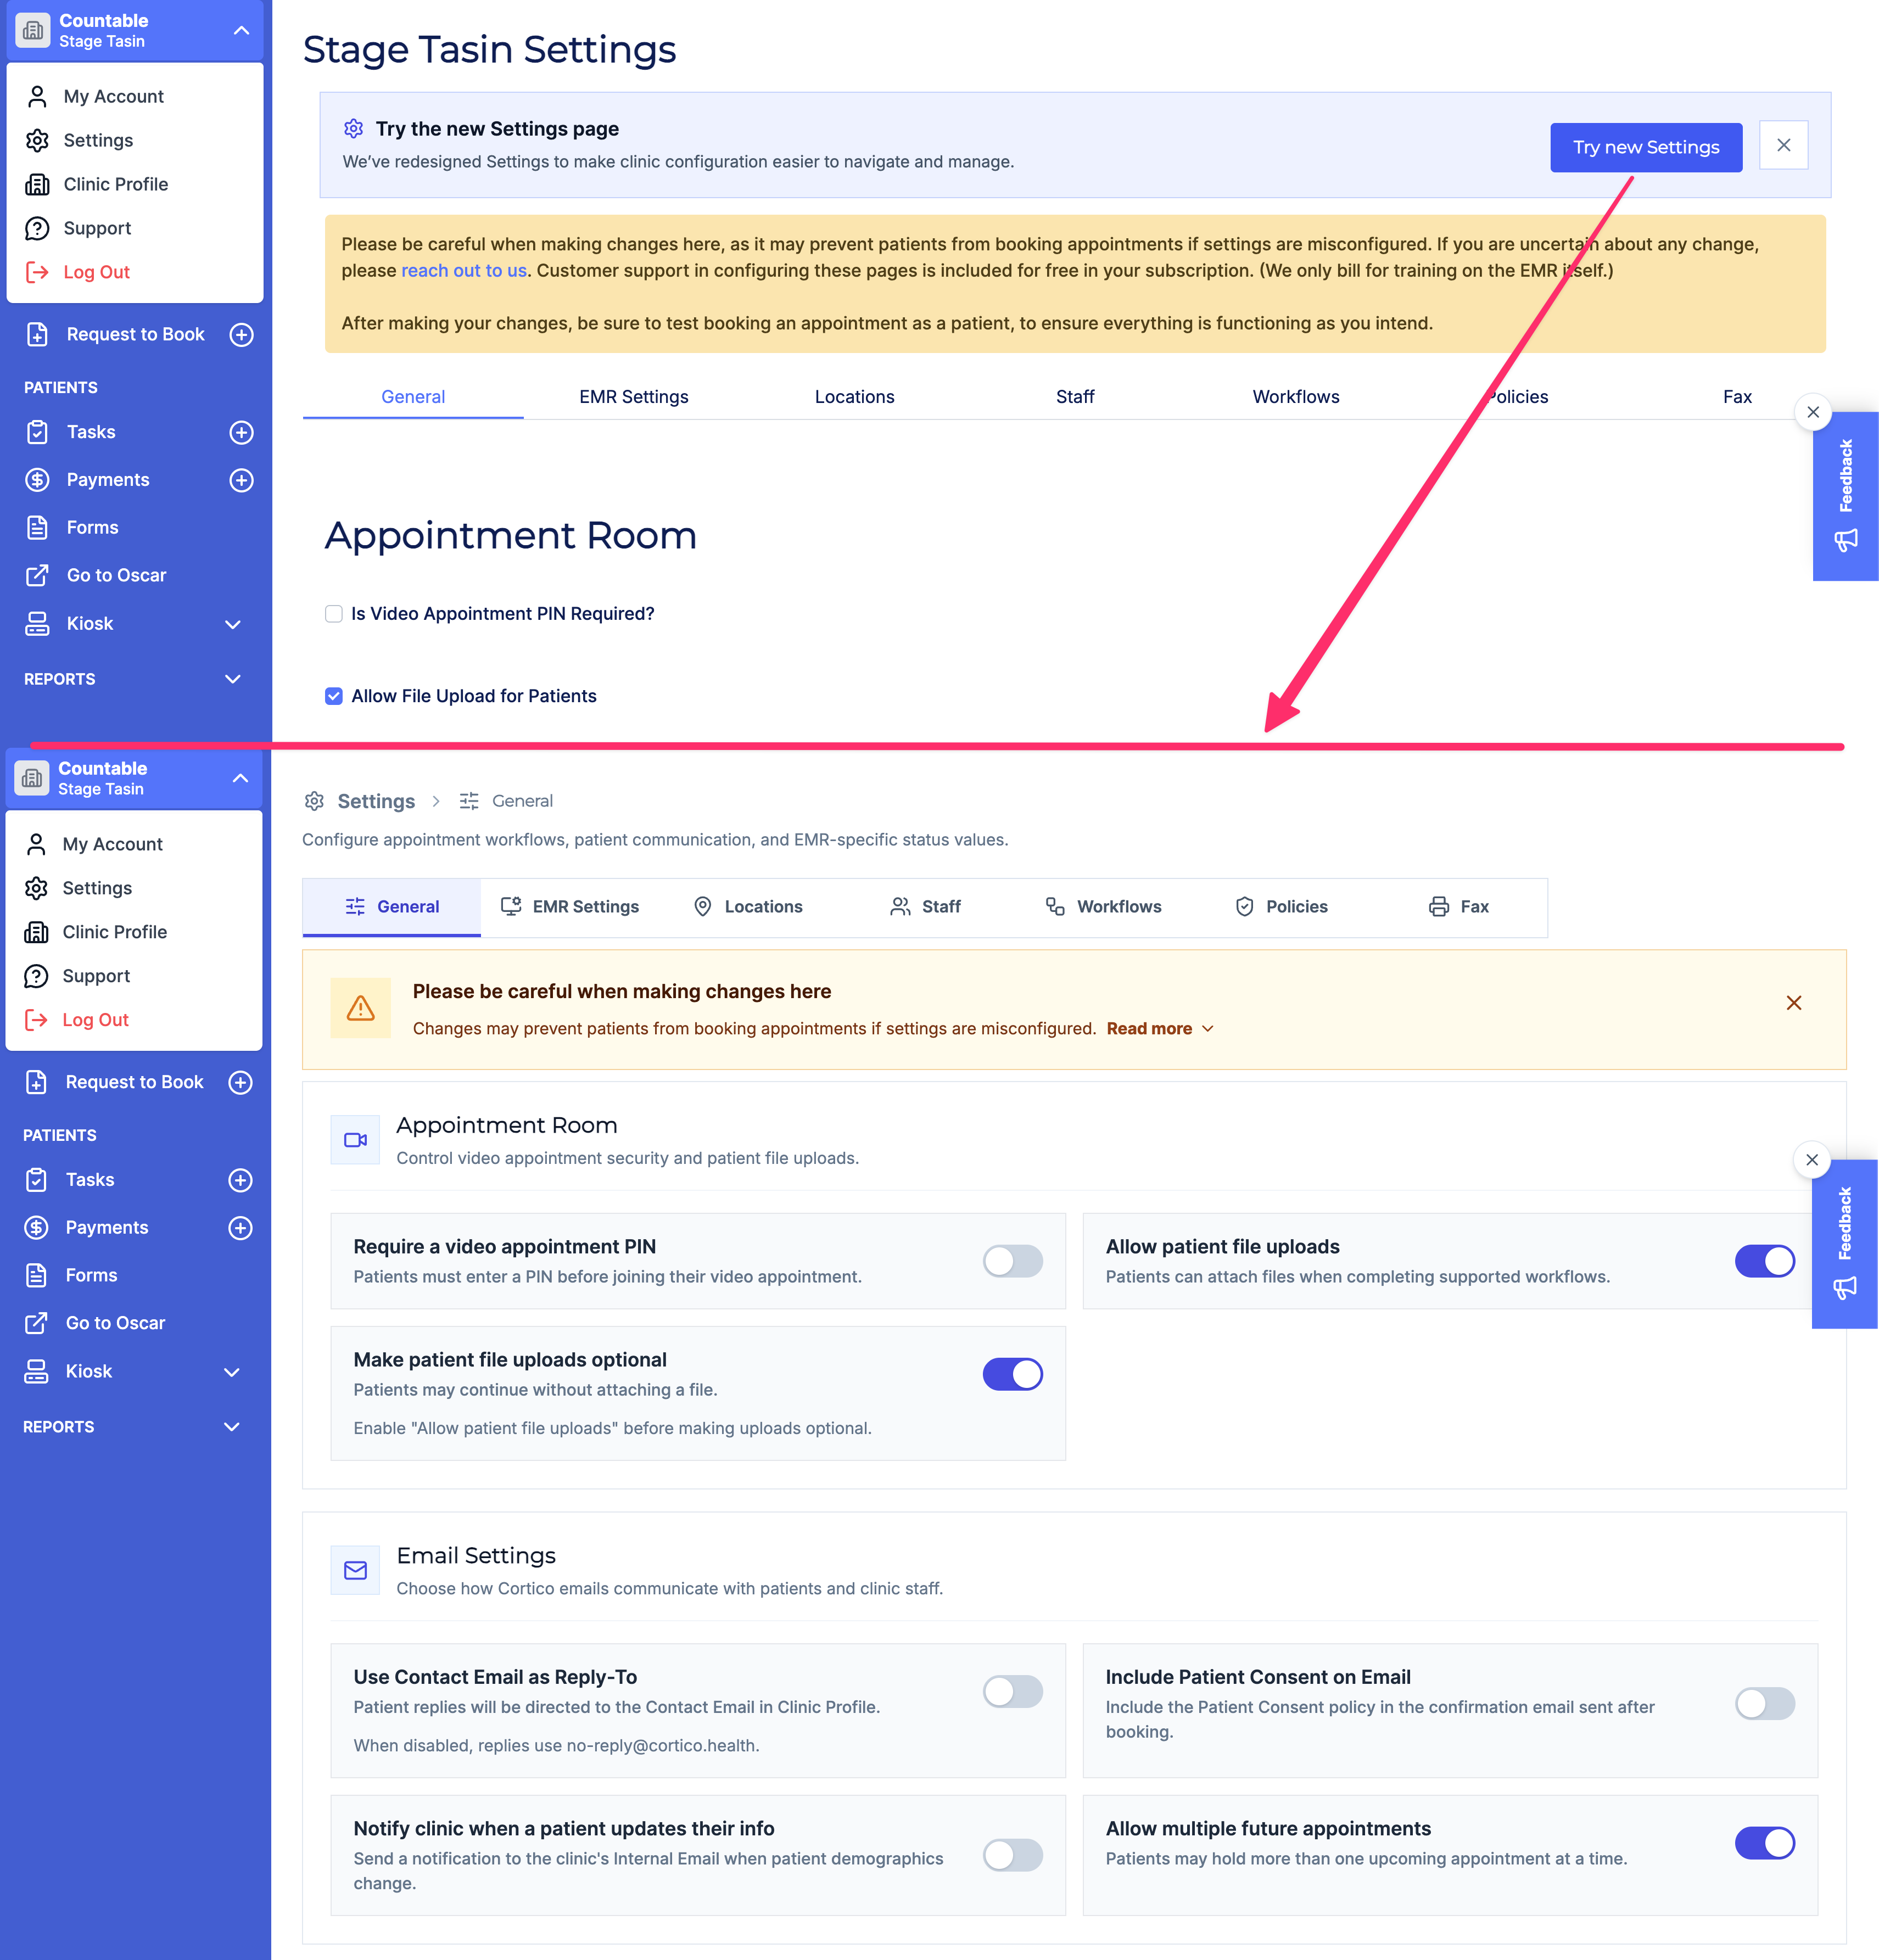Open text-only Staff tab under Stage Tasin Settings
This screenshot has height=1960, width=1879.
1075,396
